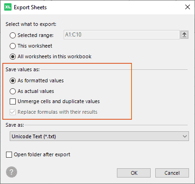
Task: Click into the A1:C10 range field
Action: click(122, 35)
